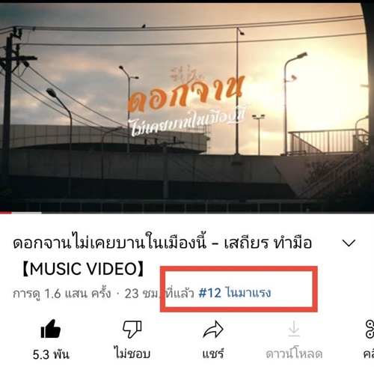Click the grey buffered part of the progress bar

coord(26,213)
